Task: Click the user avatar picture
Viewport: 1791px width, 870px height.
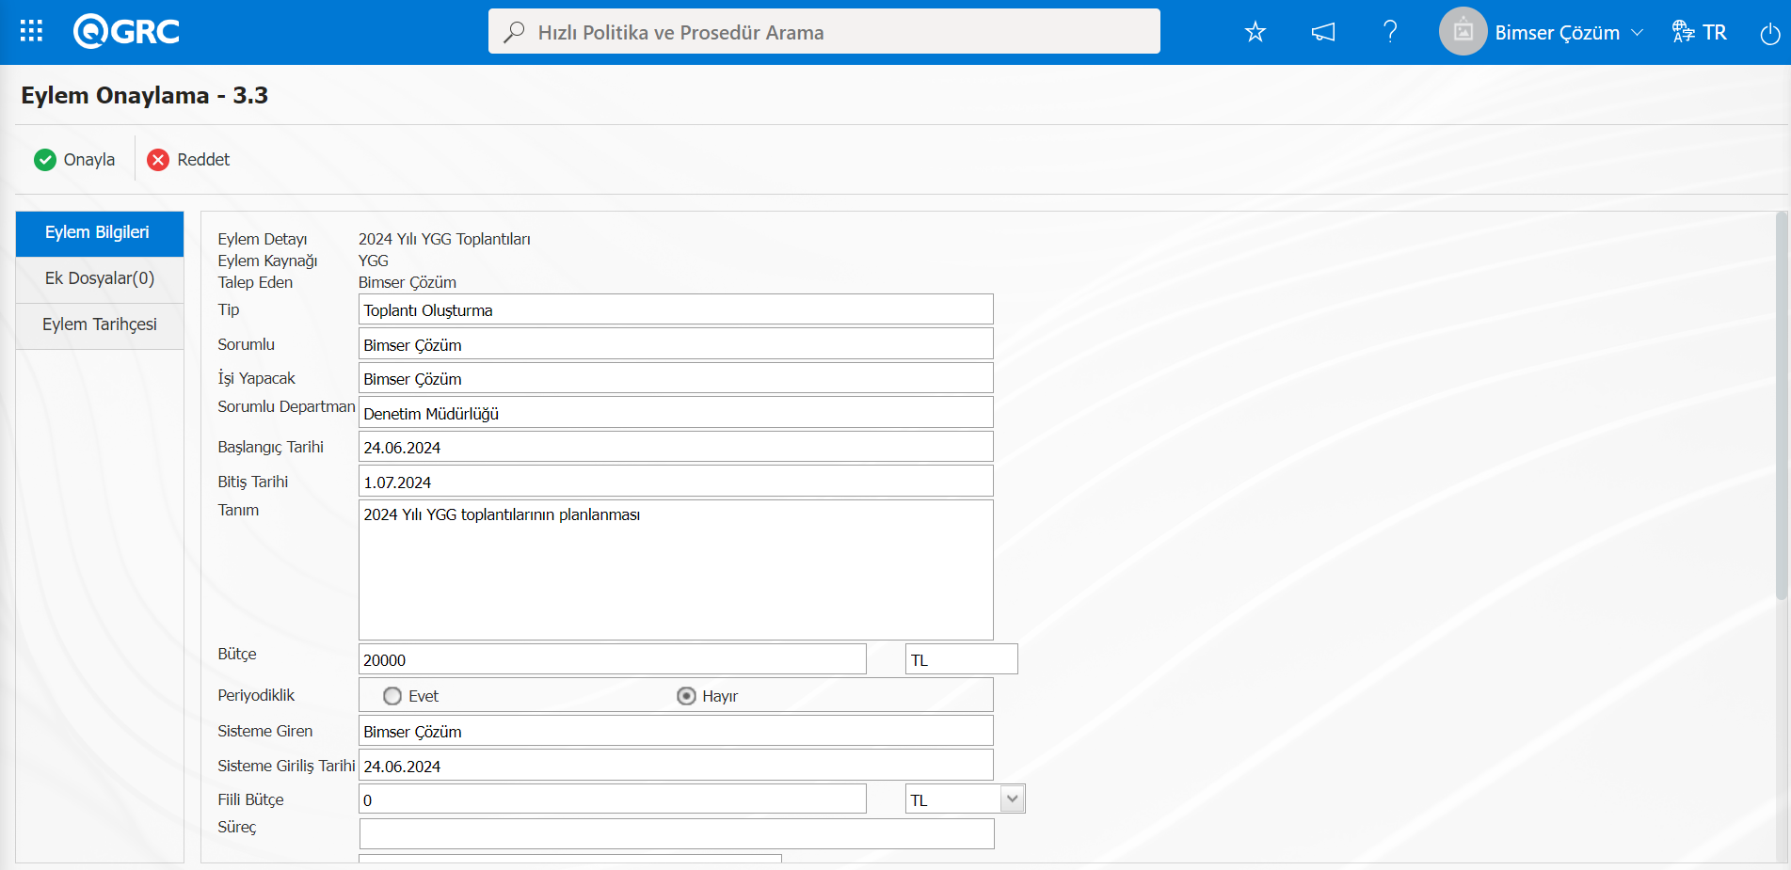Action: [1463, 32]
